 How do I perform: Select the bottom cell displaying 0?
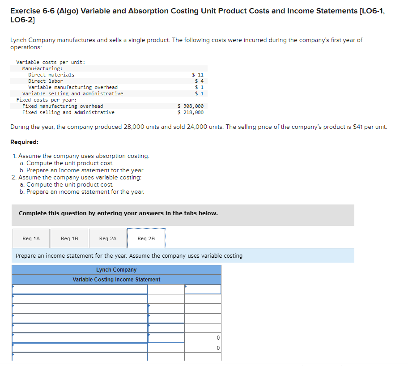203,347
